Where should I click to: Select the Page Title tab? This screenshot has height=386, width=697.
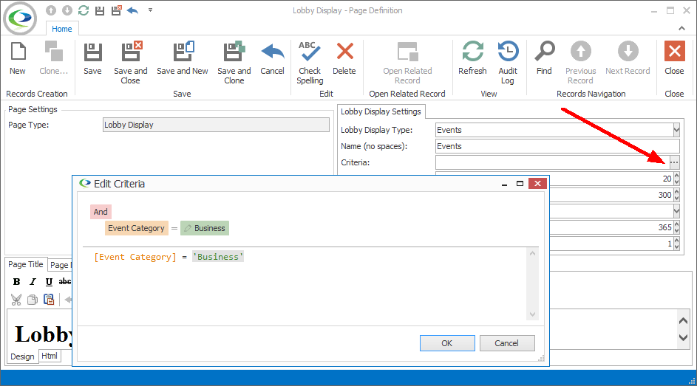(x=26, y=264)
